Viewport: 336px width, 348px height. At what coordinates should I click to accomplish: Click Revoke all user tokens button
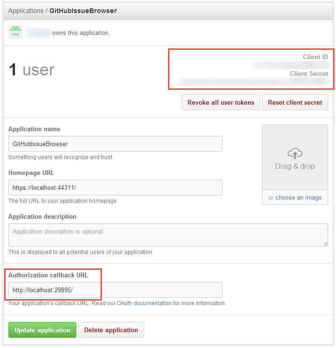pos(221,102)
